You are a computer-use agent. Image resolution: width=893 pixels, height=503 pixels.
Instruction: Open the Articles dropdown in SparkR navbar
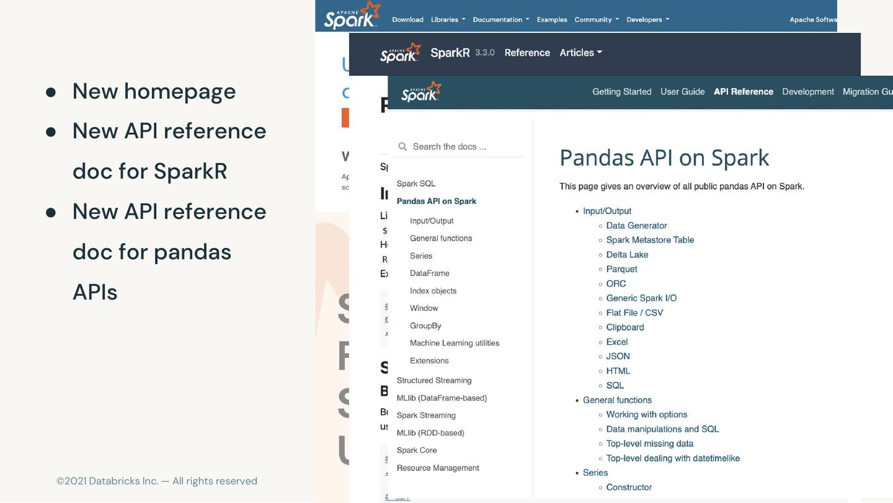point(580,53)
